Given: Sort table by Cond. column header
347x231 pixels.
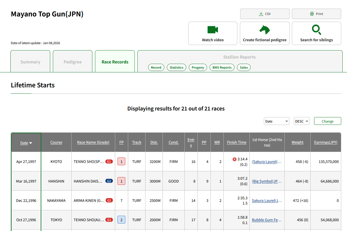Looking at the screenshot, I should (173, 142).
